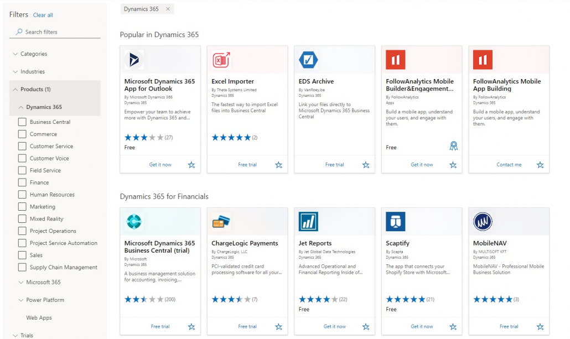Toggle the favorite star on Jet Reports
The width and height of the screenshot is (570, 339).
pos(366,326)
